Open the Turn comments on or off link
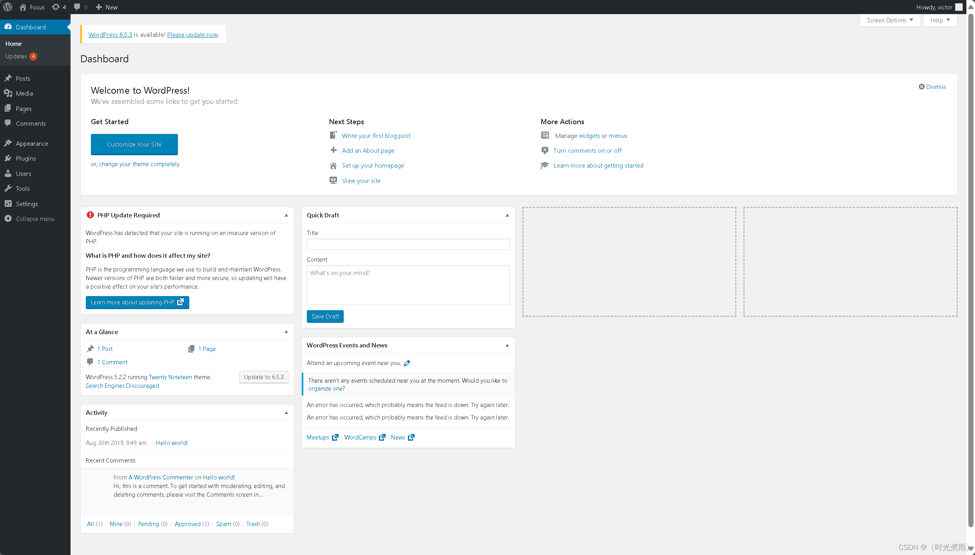 point(587,150)
